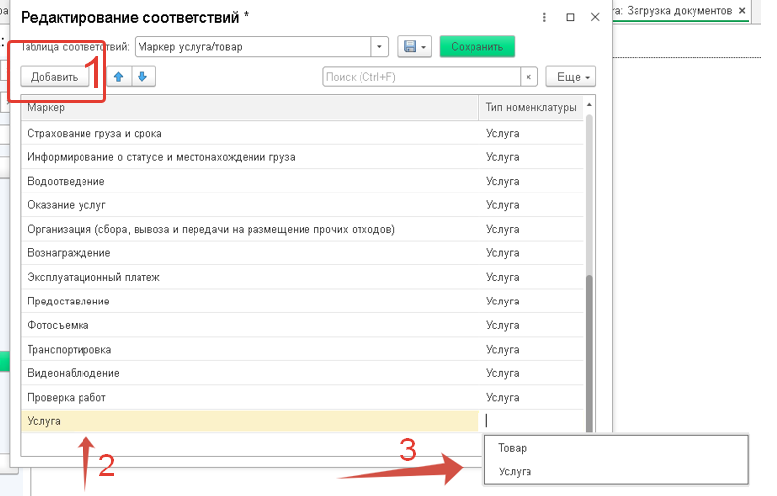Viewport: 777px width, 496px height.
Task: Click the green Сохранить button
Action: 476,47
